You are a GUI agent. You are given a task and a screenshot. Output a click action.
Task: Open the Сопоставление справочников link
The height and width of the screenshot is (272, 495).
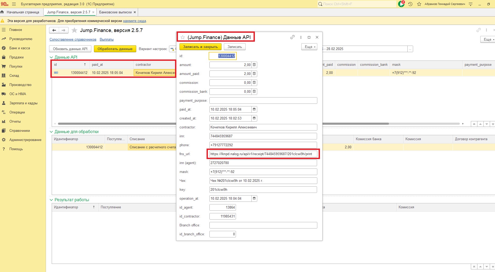coord(73,40)
